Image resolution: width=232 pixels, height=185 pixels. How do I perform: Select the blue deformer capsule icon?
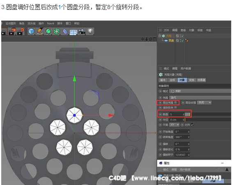pos(65,32)
